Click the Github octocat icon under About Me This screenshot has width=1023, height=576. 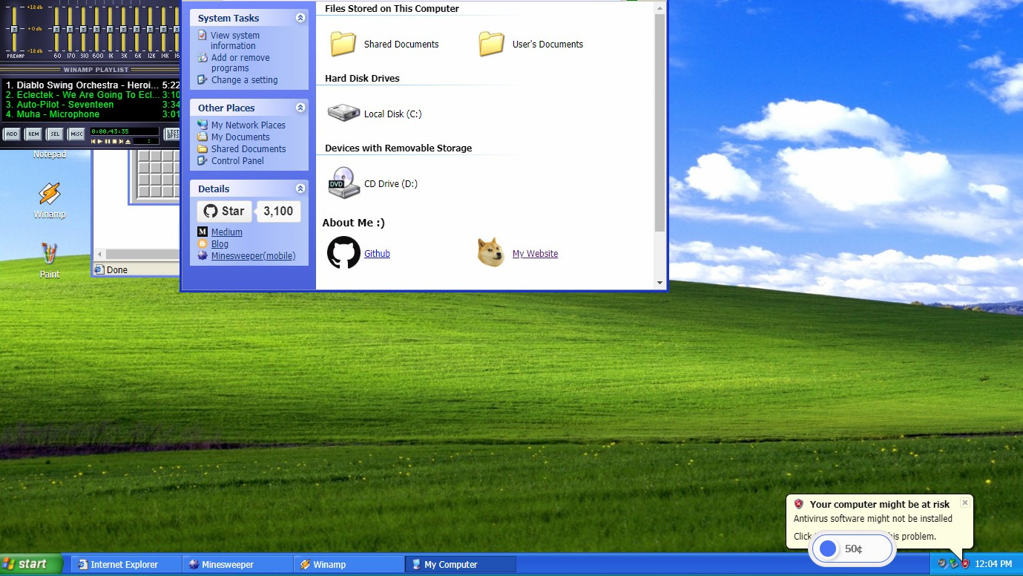pyautogui.click(x=343, y=252)
